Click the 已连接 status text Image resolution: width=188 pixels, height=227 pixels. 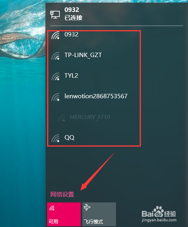click(x=74, y=18)
